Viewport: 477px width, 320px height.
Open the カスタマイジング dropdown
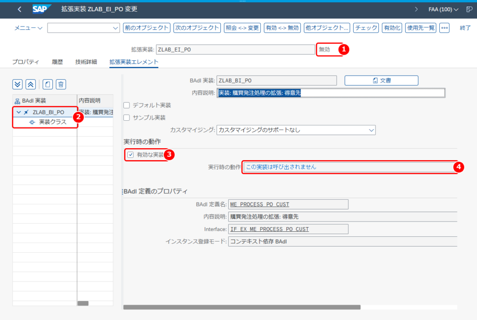pos(296,130)
